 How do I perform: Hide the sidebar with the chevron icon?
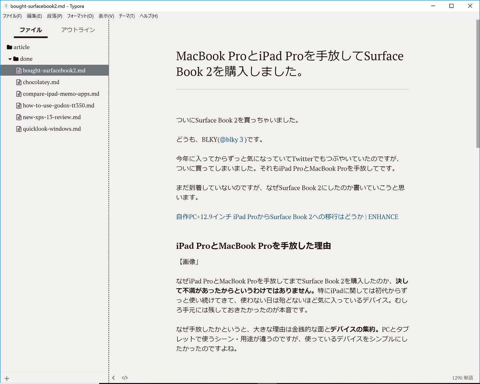114,378
